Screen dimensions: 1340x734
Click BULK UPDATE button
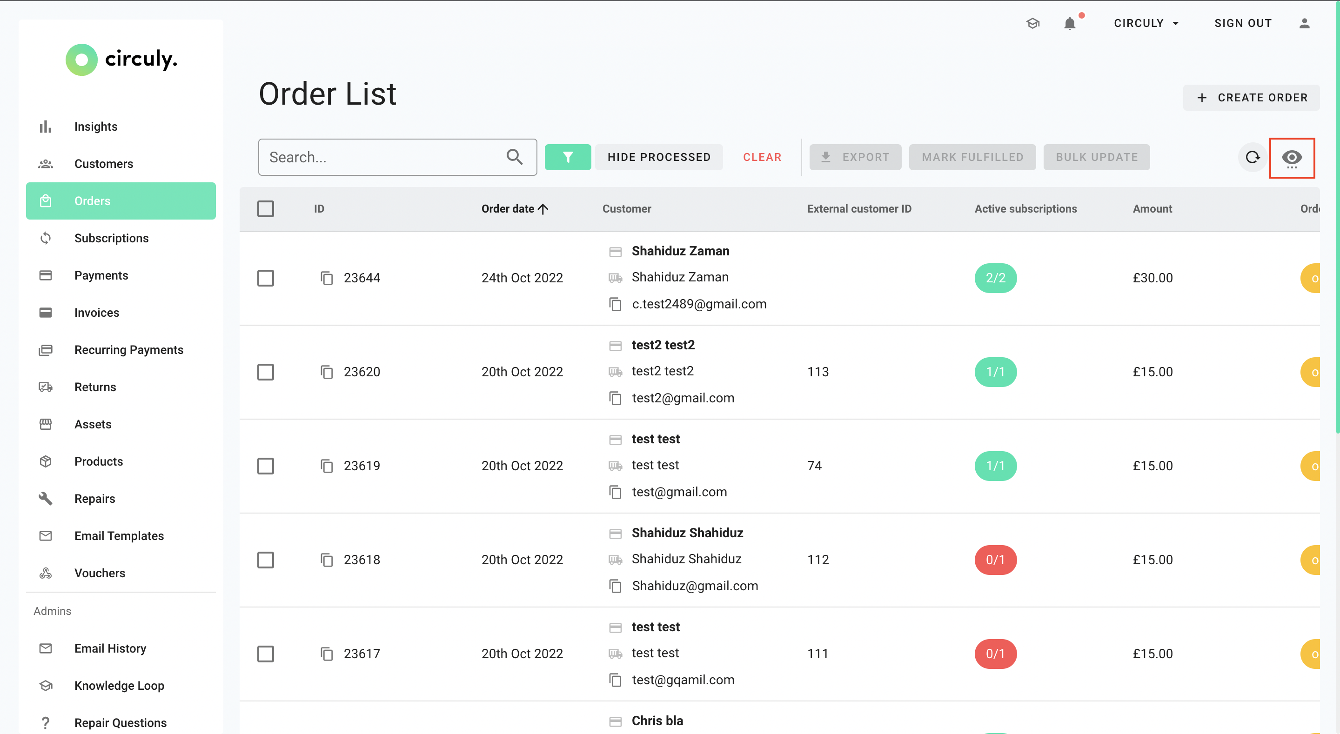coord(1097,157)
